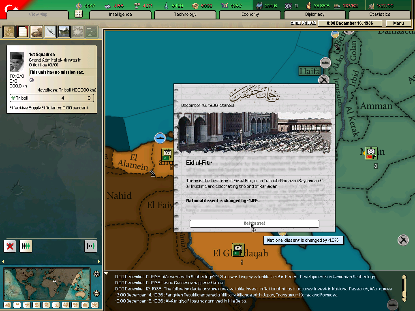Switch to the Technology tab
Screen dimensions: 415x311
[x=185, y=14]
